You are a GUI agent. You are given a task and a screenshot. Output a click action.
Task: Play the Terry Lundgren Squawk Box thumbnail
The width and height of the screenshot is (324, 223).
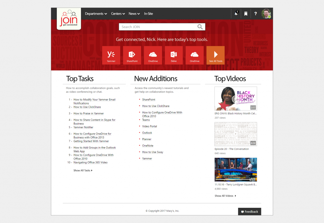click(236, 170)
